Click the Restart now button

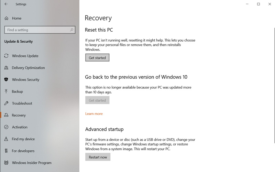click(x=98, y=157)
